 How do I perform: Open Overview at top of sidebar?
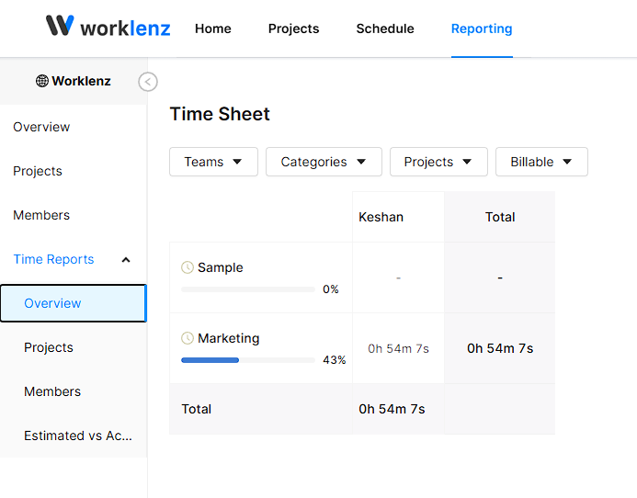[x=41, y=127]
